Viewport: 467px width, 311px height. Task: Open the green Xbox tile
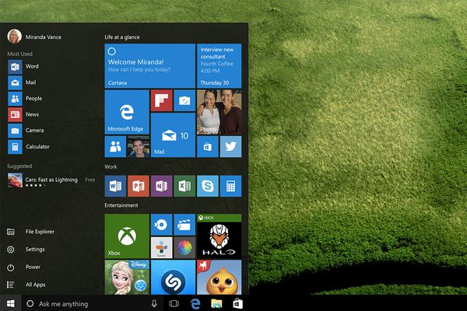click(126, 235)
